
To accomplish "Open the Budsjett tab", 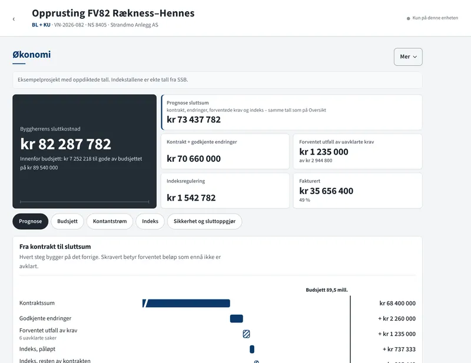I will [67, 221].
